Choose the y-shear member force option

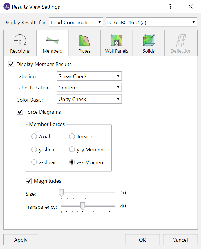34,150
